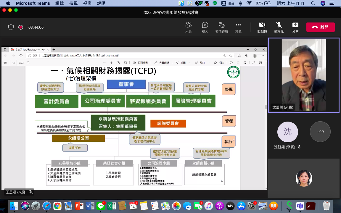Open Finder from the Dock
Screen dimensions: 341x213
[x=14, y=206]
